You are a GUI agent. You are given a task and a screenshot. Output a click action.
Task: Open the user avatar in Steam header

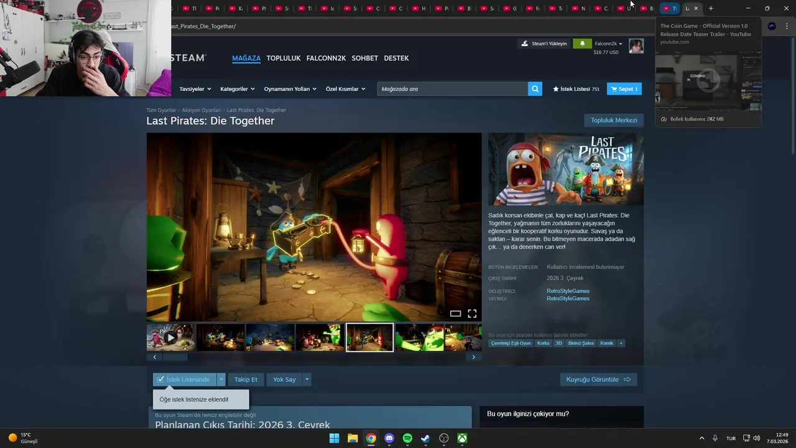pos(636,46)
